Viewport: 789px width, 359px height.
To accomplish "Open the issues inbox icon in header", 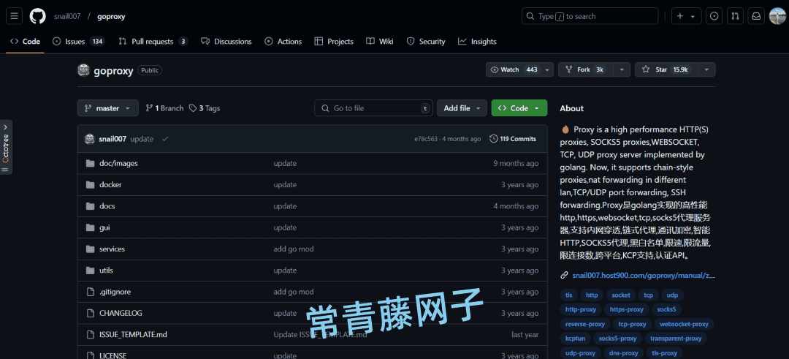I will 714,16.
